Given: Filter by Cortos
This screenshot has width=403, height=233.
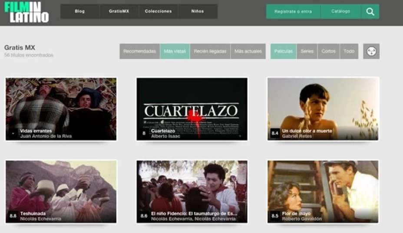Looking at the screenshot, I should coord(328,51).
